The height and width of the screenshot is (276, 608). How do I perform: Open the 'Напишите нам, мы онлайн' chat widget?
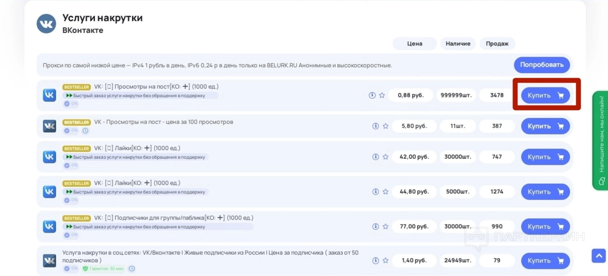(600, 141)
